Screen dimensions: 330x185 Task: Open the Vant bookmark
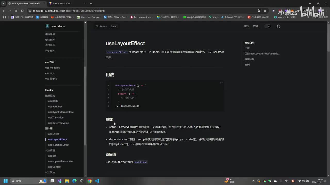285,17
